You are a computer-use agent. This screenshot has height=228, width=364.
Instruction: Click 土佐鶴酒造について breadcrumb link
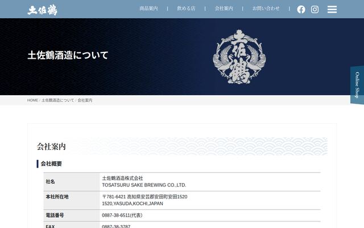point(58,100)
